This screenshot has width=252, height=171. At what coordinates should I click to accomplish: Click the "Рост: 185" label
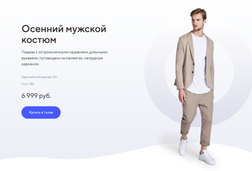pos(28,84)
